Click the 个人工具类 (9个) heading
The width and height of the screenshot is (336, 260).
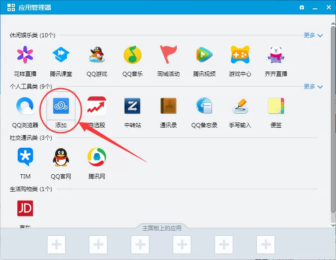(x=31, y=87)
